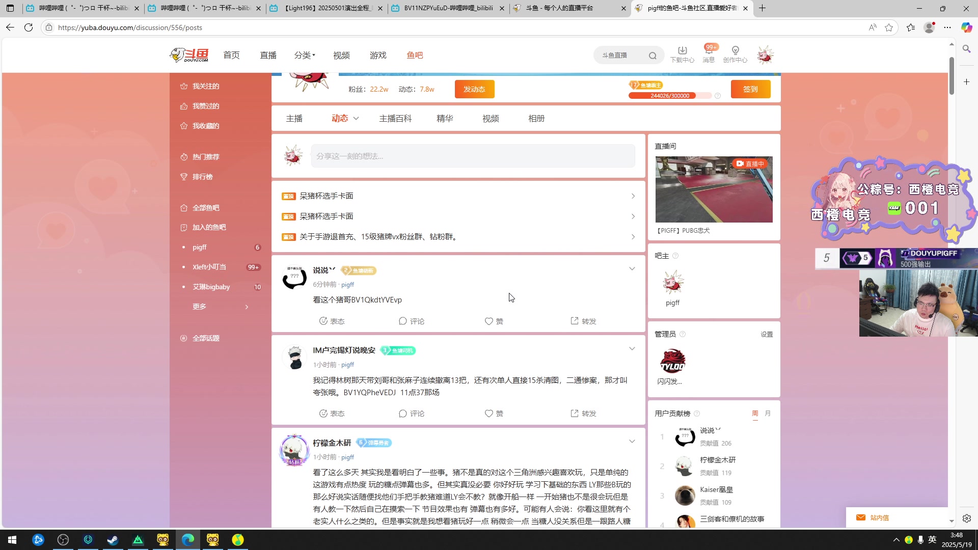The height and width of the screenshot is (550, 978).
Task: Open the Steam icon in taskbar
Action: (x=113, y=540)
